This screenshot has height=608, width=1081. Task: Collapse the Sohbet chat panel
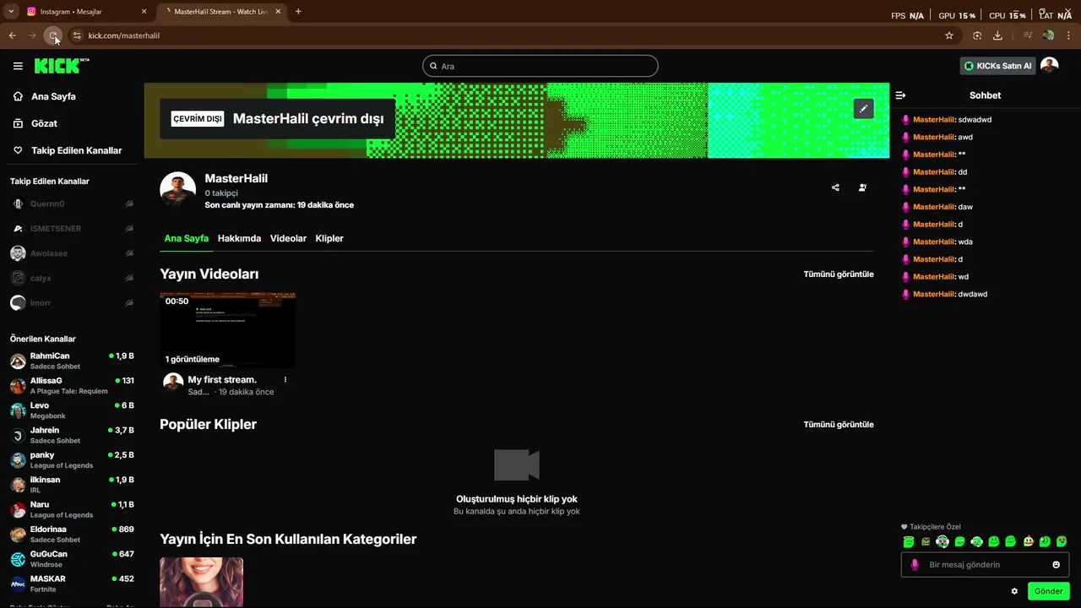pos(900,95)
